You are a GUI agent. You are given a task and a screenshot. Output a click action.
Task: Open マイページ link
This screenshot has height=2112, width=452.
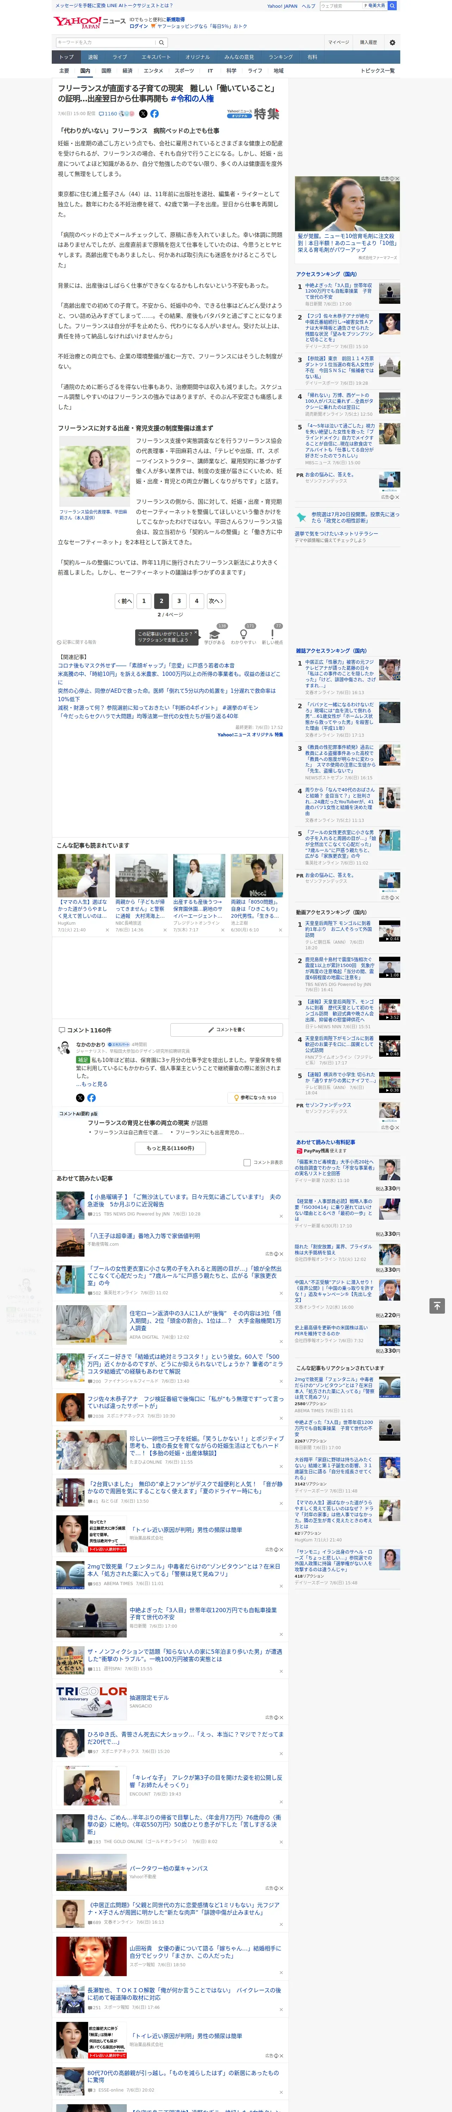338,43
